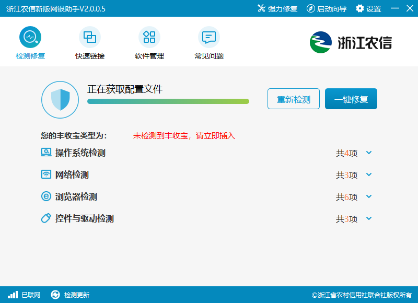This screenshot has width=418, height=303.
Task: Click the 浏览器检测 browser icon
Action: tap(46, 196)
